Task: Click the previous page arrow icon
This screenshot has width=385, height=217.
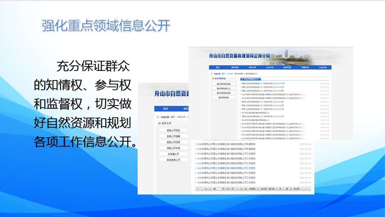Action: 210,189
